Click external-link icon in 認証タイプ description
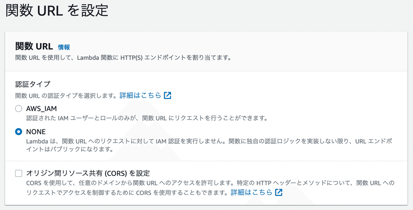The width and height of the screenshot is (413, 210). (168, 95)
